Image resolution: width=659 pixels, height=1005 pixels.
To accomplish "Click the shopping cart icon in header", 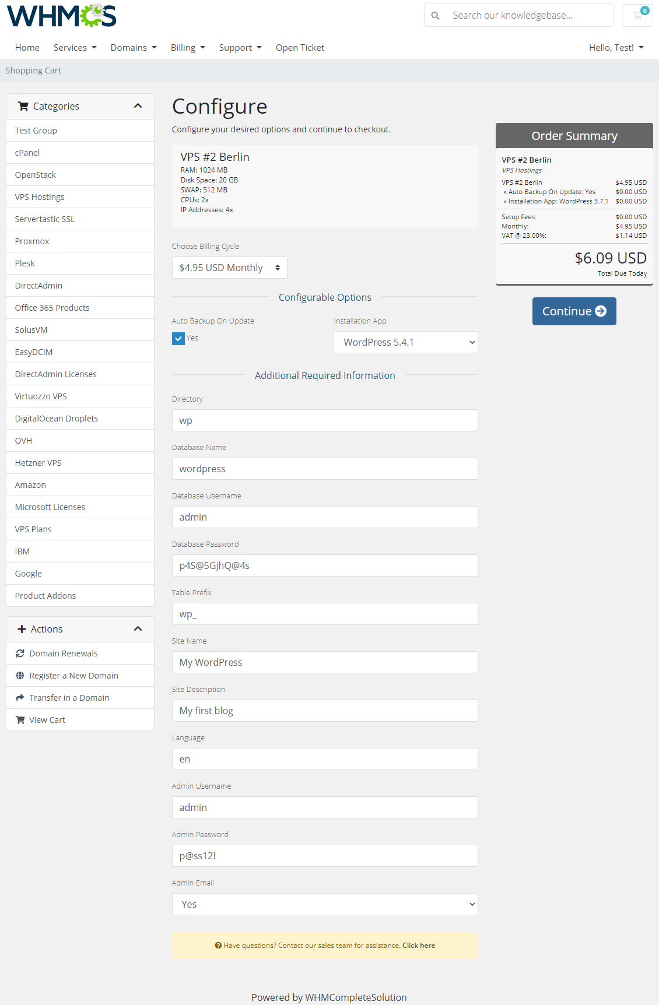I will click(637, 16).
